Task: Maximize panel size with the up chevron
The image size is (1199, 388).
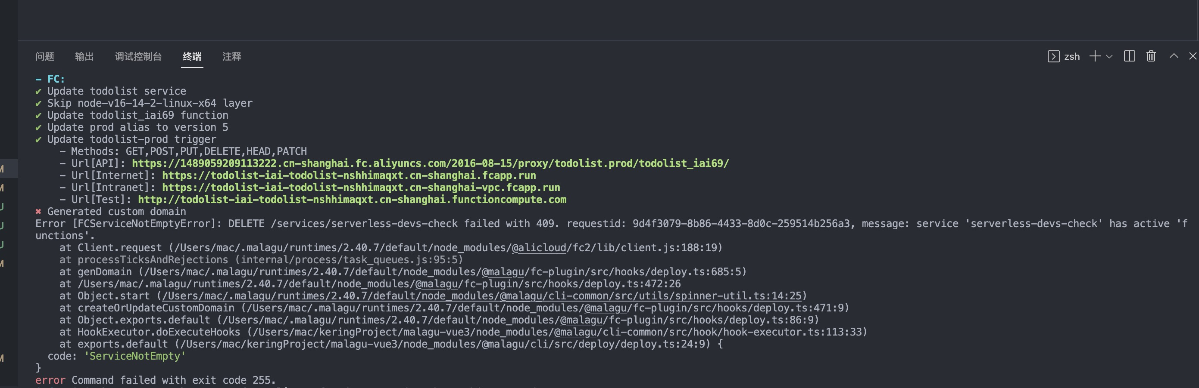Action: coord(1174,56)
